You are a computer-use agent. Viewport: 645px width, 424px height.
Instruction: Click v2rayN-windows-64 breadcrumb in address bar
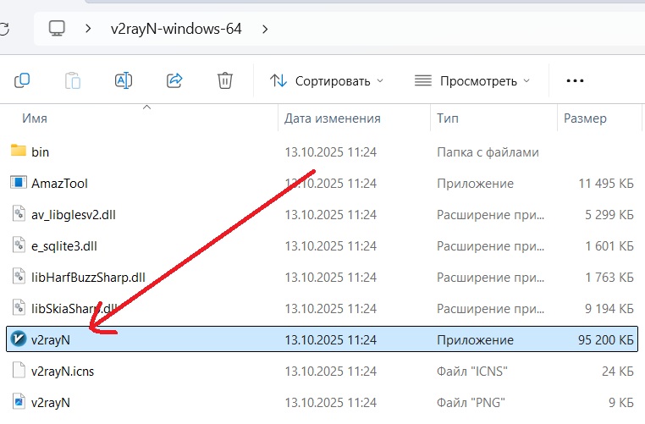click(176, 30)
